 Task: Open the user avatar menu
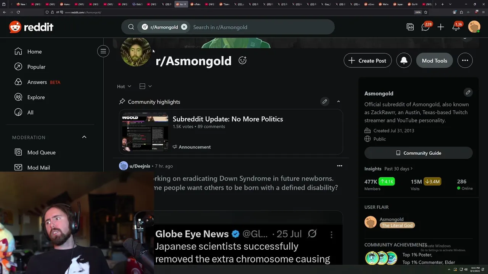pos(474,27)
